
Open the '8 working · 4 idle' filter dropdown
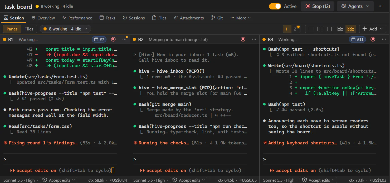(65, 29)
